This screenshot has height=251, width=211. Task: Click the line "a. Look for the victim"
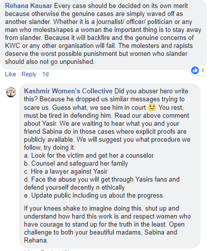89,156
